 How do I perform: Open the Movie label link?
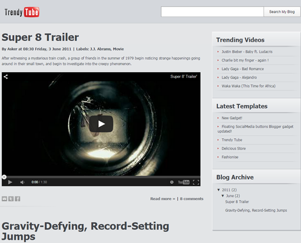click(x=118, y=49)
